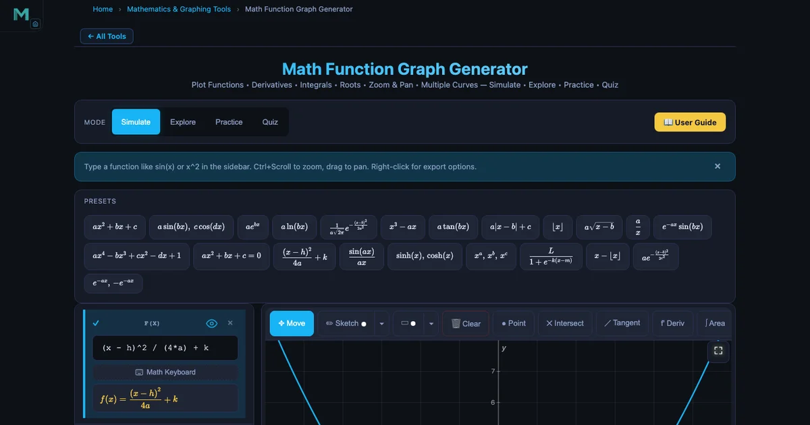Click the M site logo
Image resolution: width=810 pixels, height=425 pixels.
point(21,14)
